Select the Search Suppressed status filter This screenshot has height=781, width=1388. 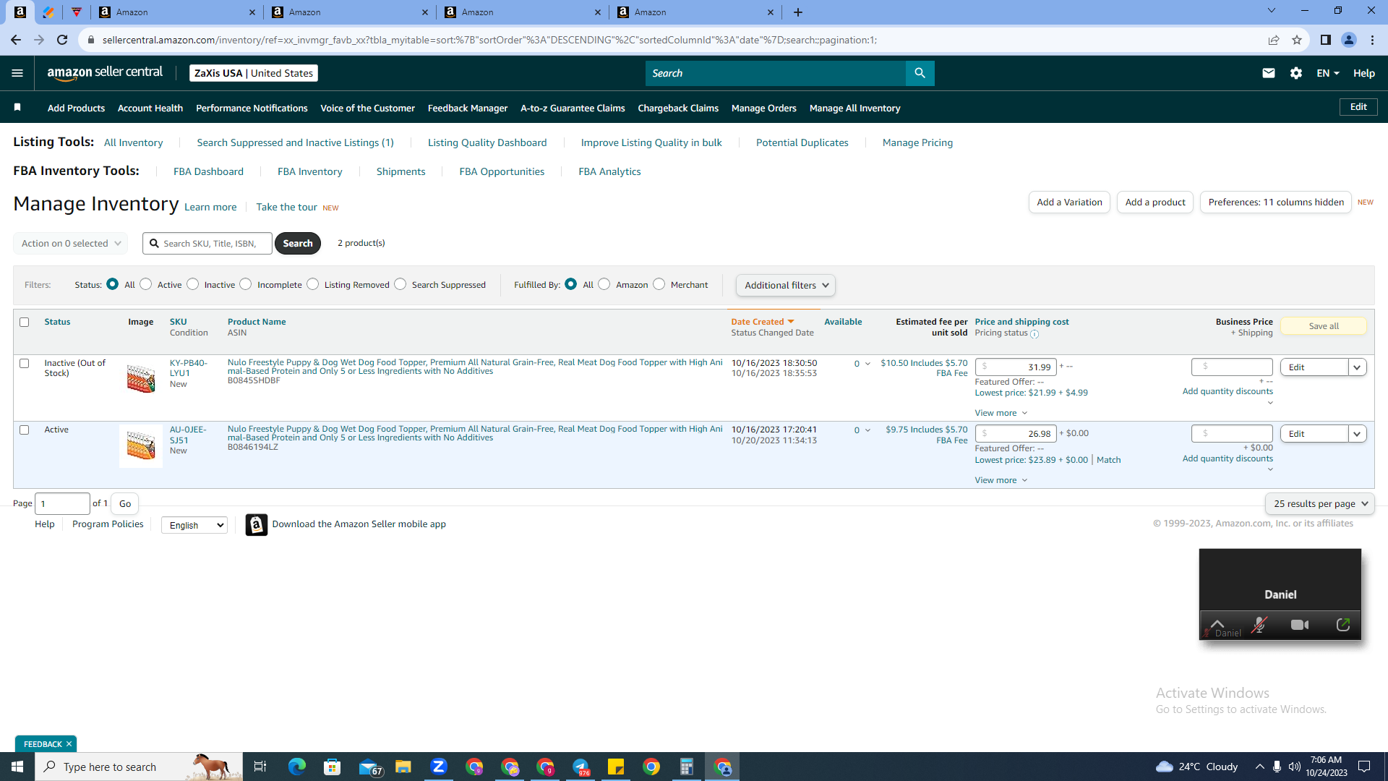pos(400,284)
